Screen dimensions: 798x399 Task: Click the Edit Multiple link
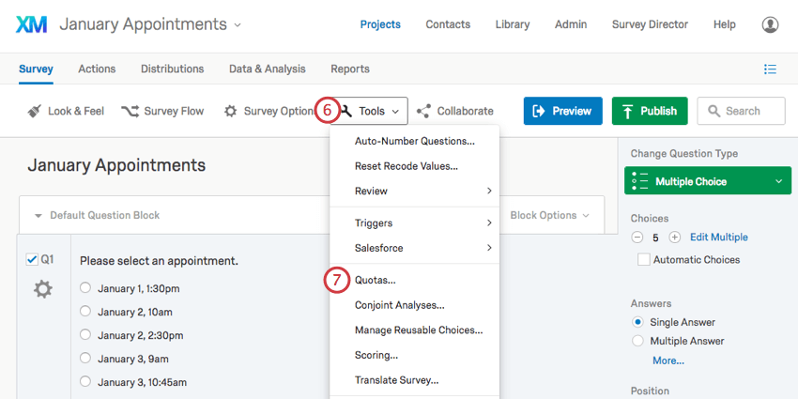[718, 238]
